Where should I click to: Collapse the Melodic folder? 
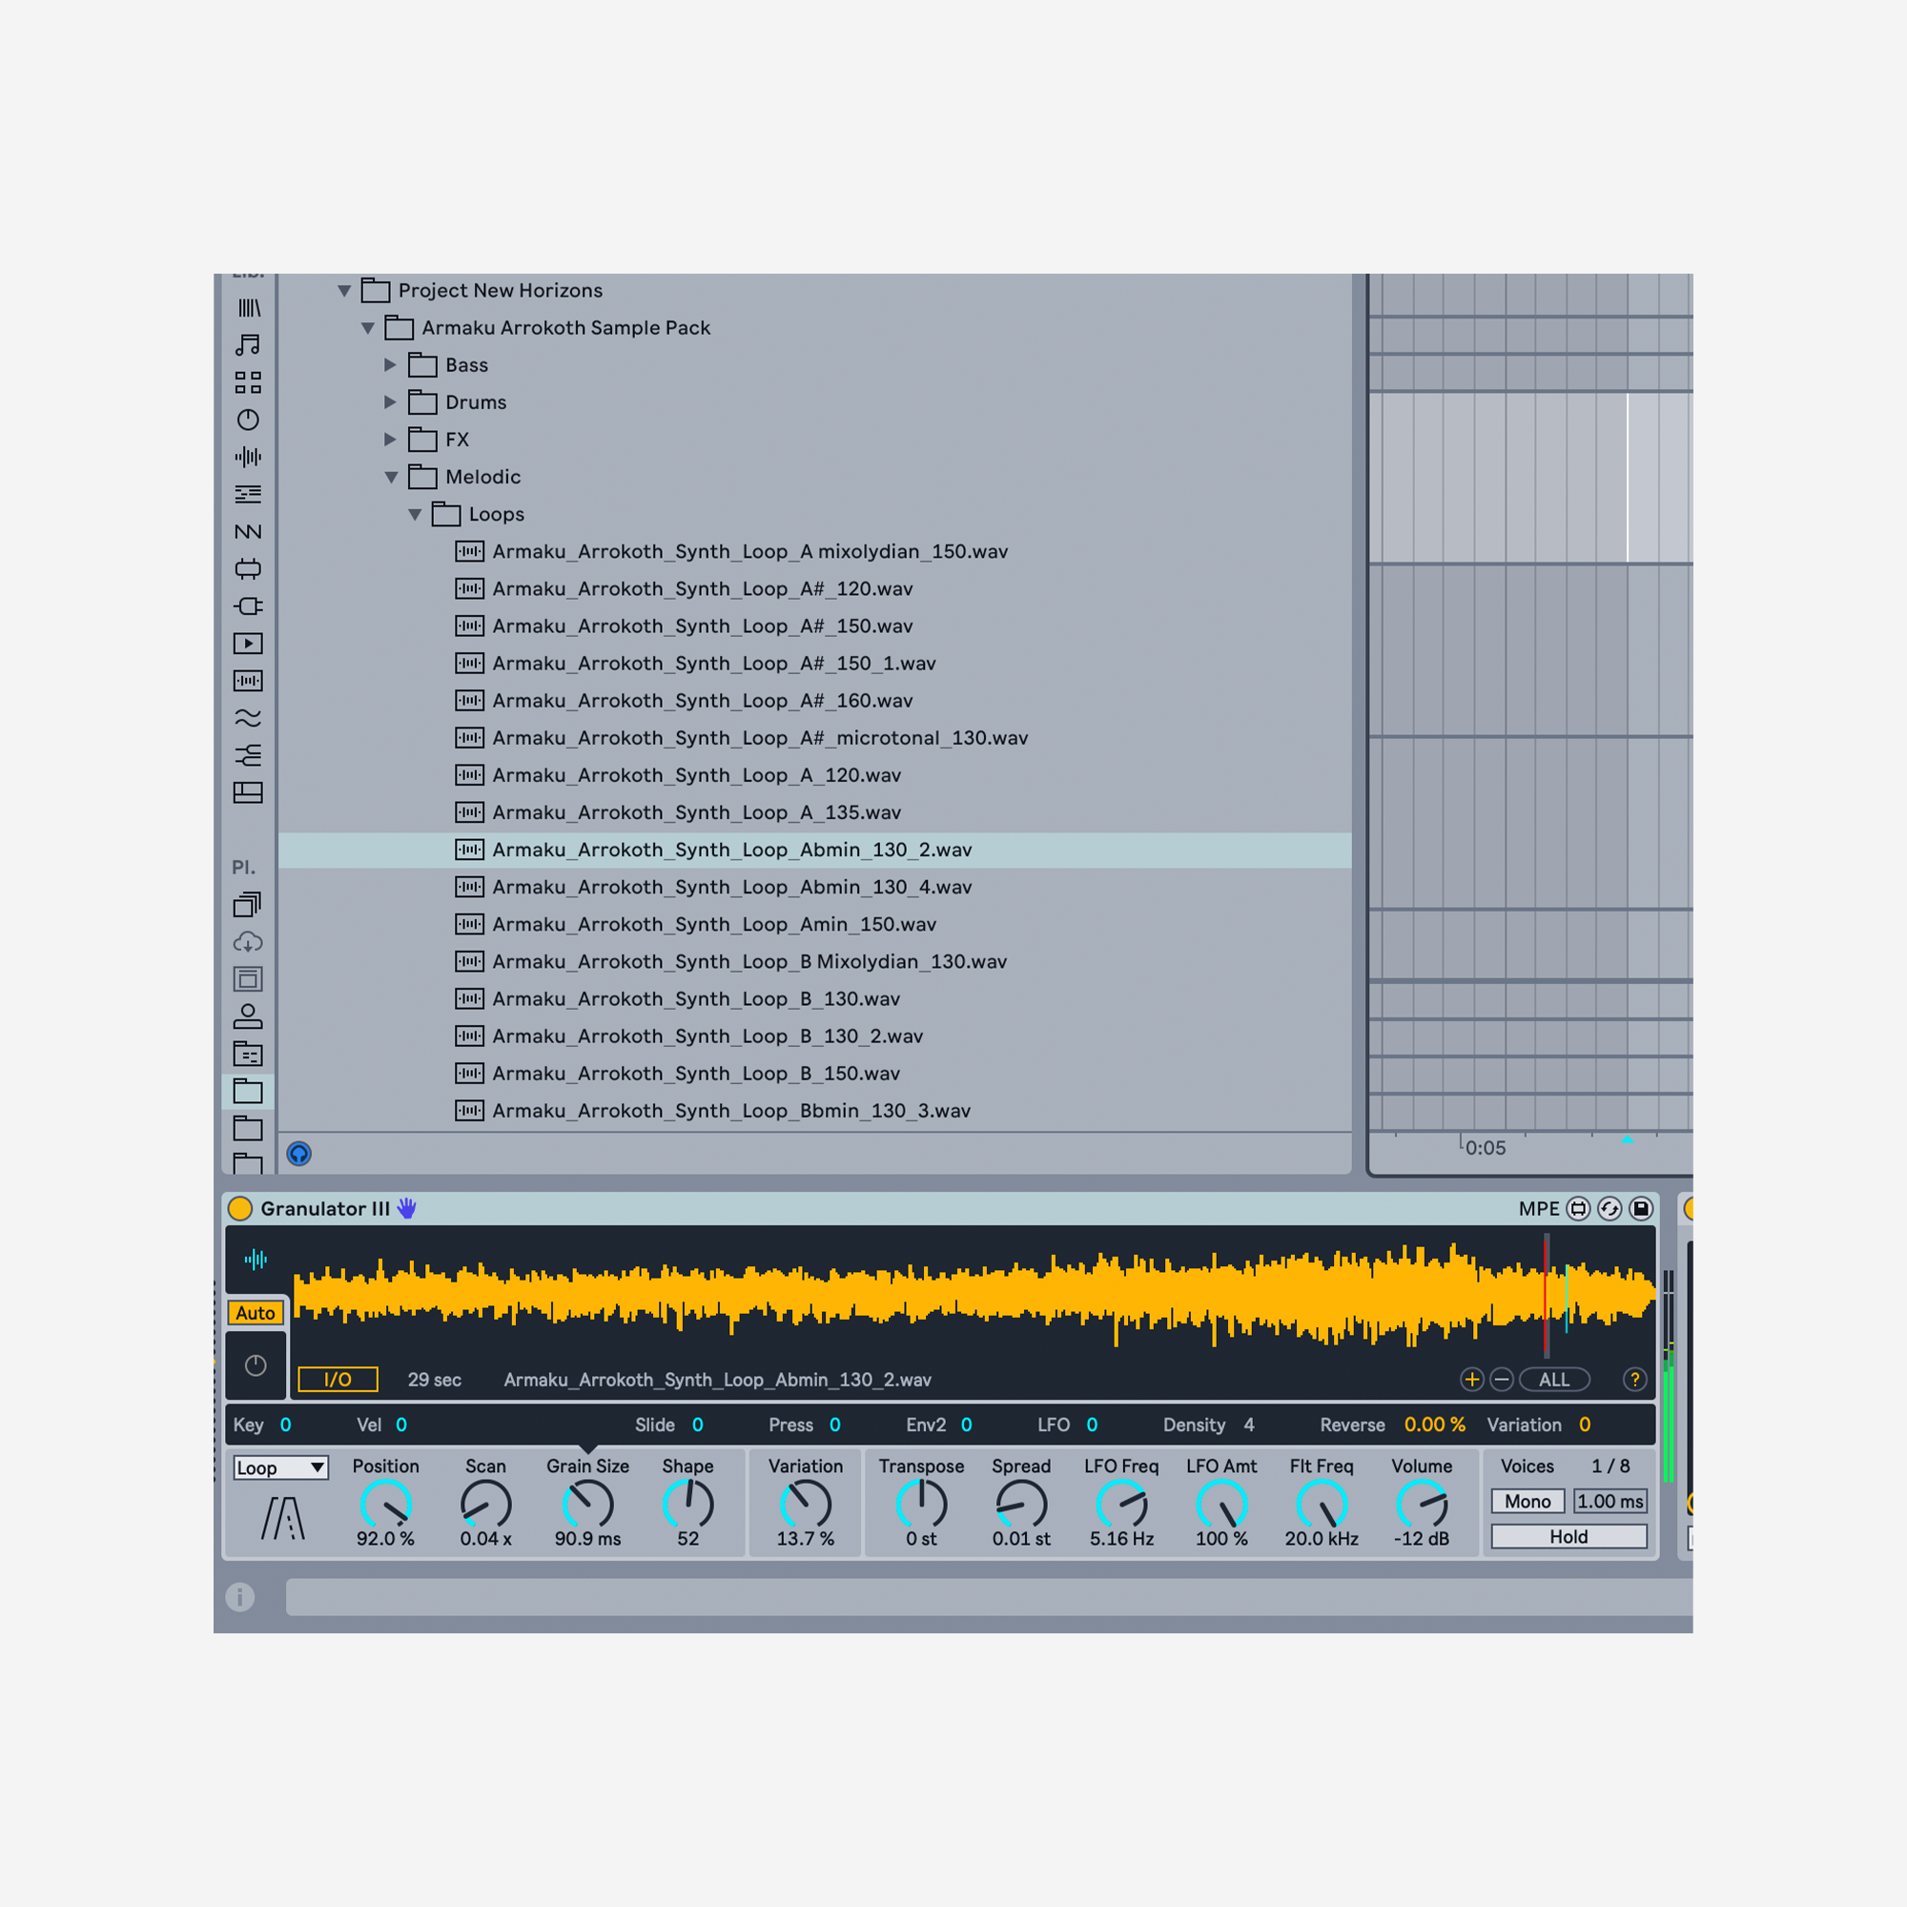click(391, 478)
